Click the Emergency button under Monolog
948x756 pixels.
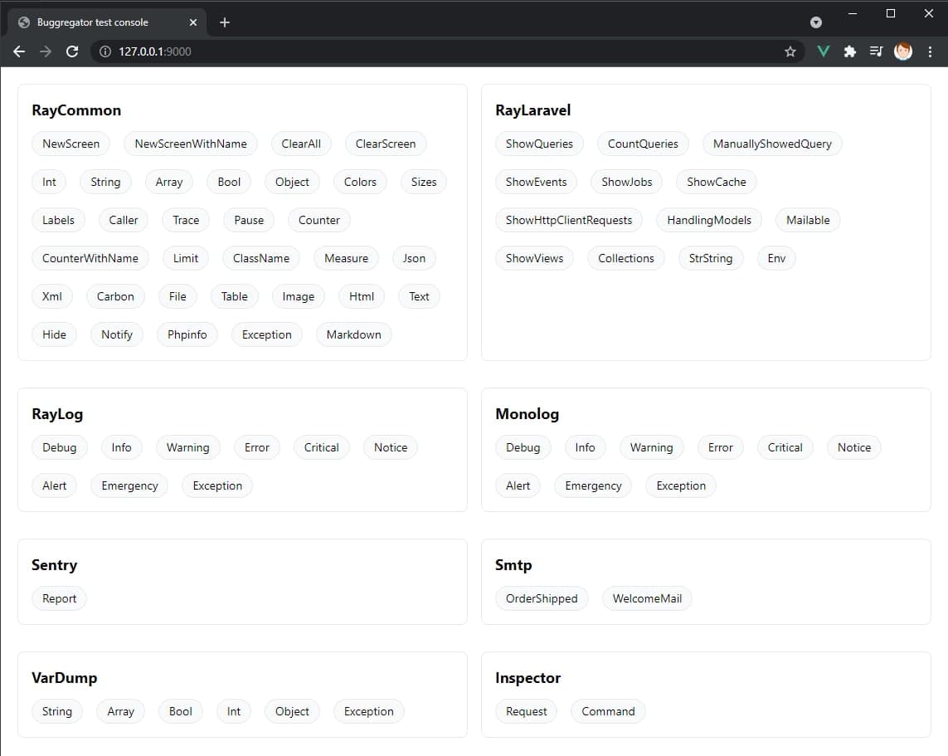(593, 485)
